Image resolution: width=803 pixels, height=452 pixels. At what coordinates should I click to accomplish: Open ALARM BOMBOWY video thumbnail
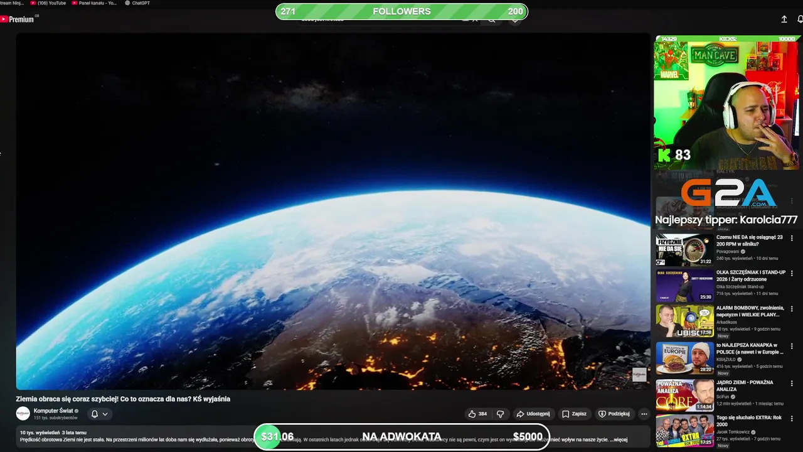(684, 321)
